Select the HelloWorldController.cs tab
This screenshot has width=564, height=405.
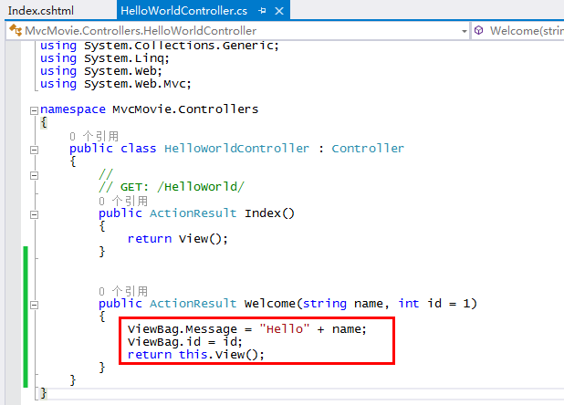pyautogui.click(x=183, y=11)
